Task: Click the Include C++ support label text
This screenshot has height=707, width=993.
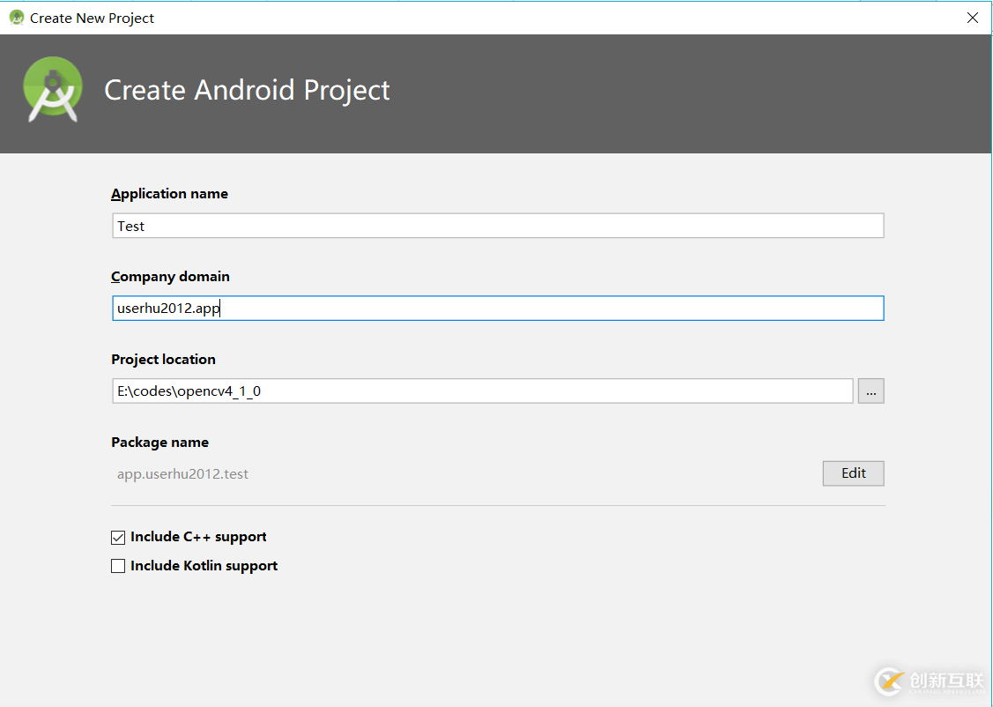Action: click(198, 536)
